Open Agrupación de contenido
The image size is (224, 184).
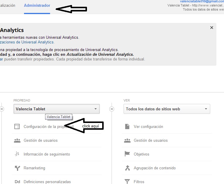coord(155,168)
